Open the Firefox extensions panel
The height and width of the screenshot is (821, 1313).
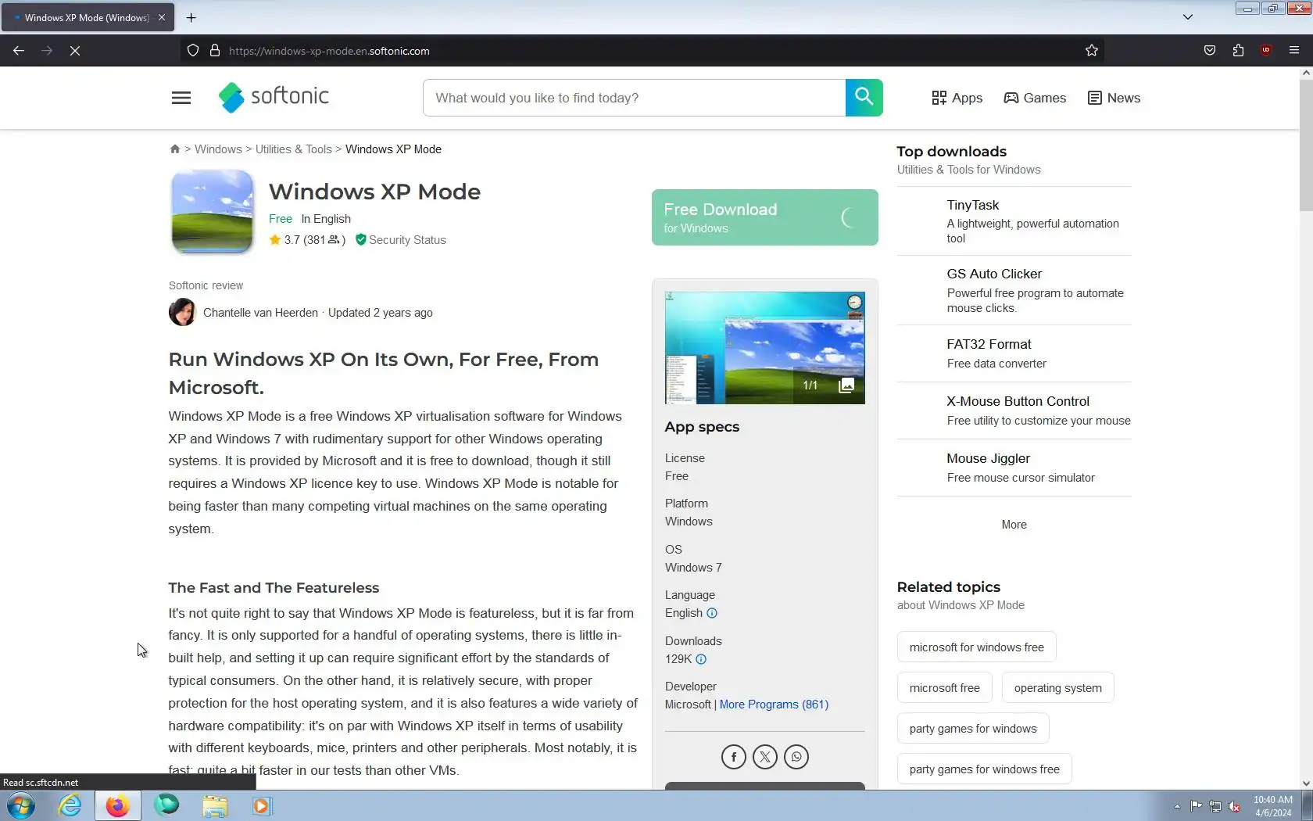pos(1238,51)
